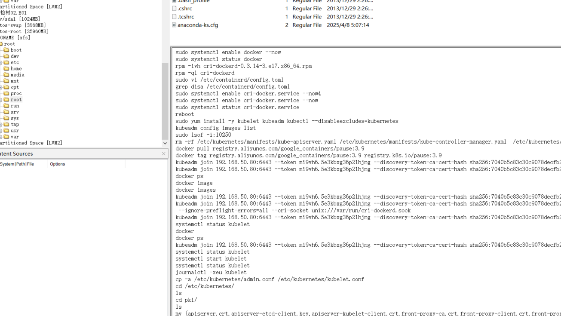Click the dev folder icon

click(6, 56)
